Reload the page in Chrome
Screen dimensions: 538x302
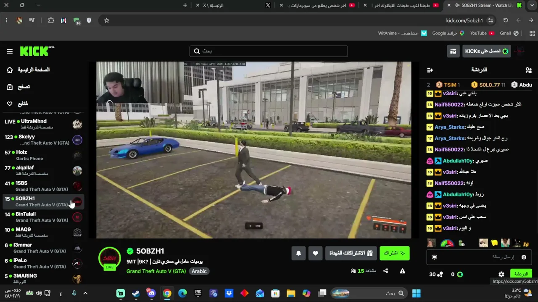[x=506, y=20]
